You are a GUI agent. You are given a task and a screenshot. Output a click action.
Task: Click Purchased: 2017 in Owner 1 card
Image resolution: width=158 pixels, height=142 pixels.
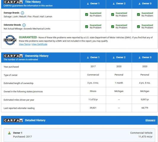click(x=22, y=137)
